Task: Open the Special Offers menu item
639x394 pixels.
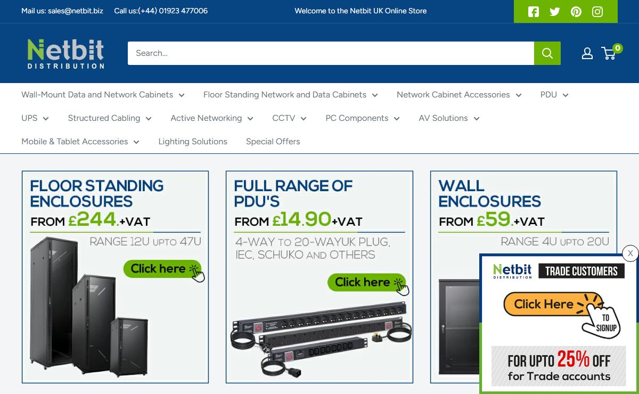Action: pos(273,142)
